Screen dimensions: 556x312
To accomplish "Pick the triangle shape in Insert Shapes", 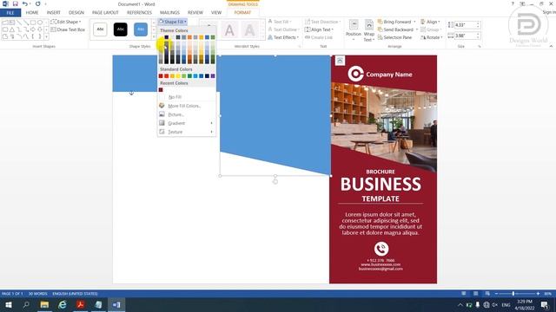I will [x=11, y=29].
